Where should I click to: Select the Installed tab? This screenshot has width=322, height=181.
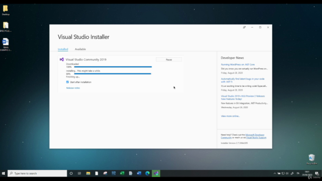click(x=63, y=49)
